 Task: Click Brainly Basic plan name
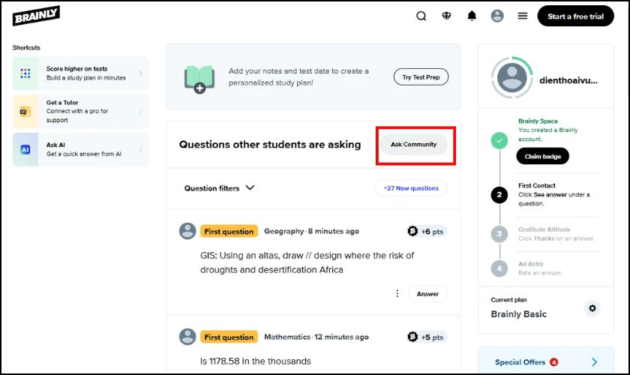pyautogui.click(x=519, y=314)
